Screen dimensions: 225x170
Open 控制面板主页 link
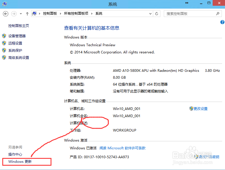19,26
